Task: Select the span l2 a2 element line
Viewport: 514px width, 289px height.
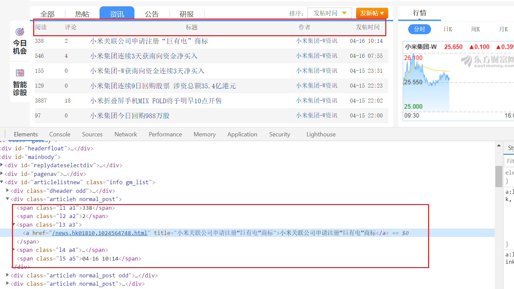Action: click(x=62, y=216)
